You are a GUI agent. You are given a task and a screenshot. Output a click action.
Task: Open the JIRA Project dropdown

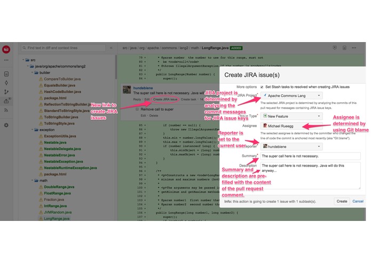[x=291, y=95]
